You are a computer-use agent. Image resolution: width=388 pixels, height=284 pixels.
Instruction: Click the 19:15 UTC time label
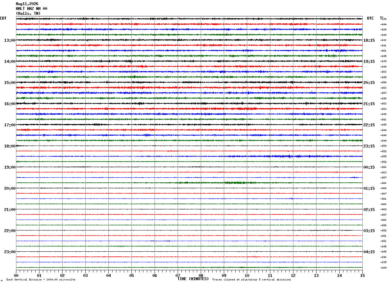click(369, 62)
